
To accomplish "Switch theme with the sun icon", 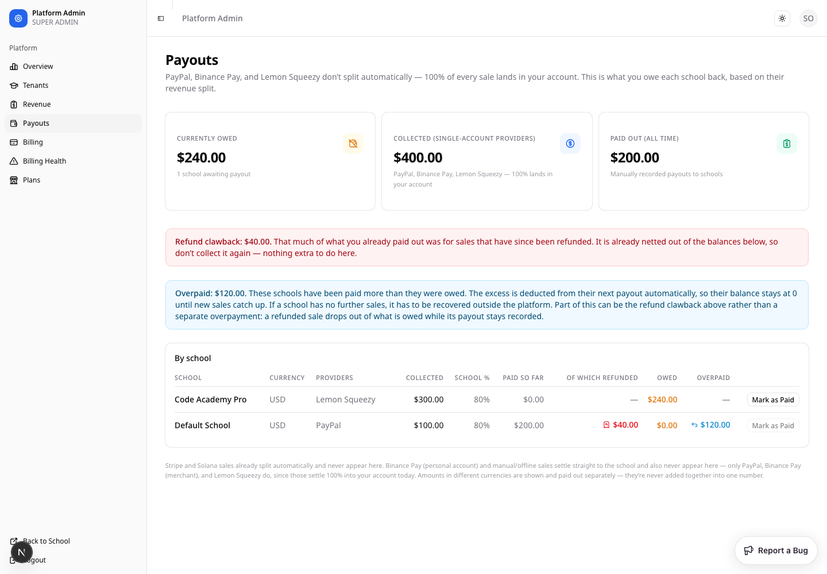I will [782, 18].
